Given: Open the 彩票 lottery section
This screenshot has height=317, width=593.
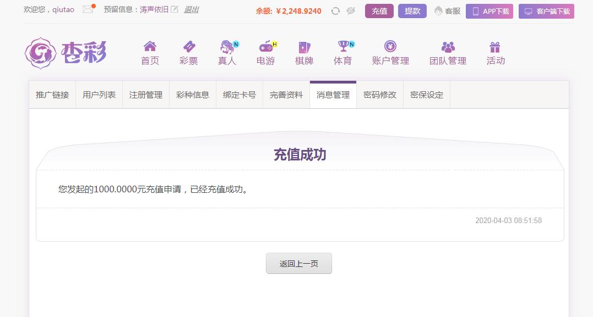Looking at the screenshot, I should pos(189,53).
